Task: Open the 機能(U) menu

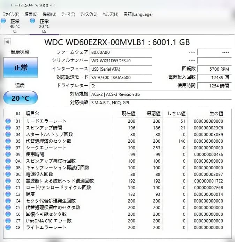Action: 50,14
